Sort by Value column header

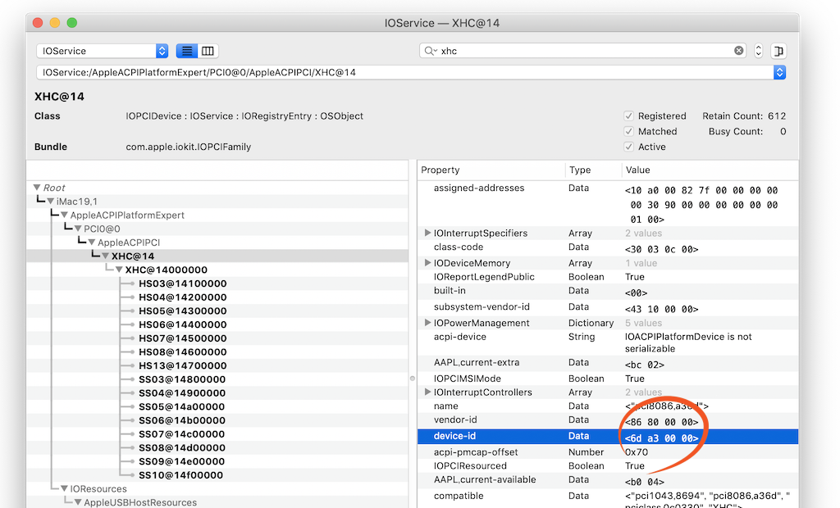(710, 170)
